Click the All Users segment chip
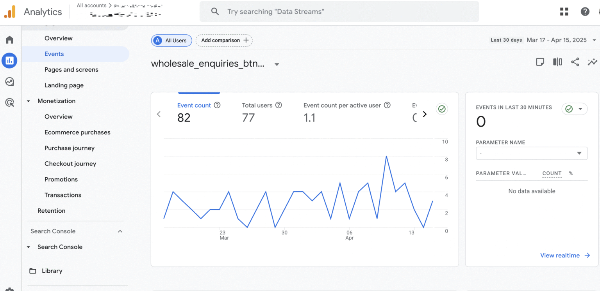The image size is (600, 291). [171, 41]
